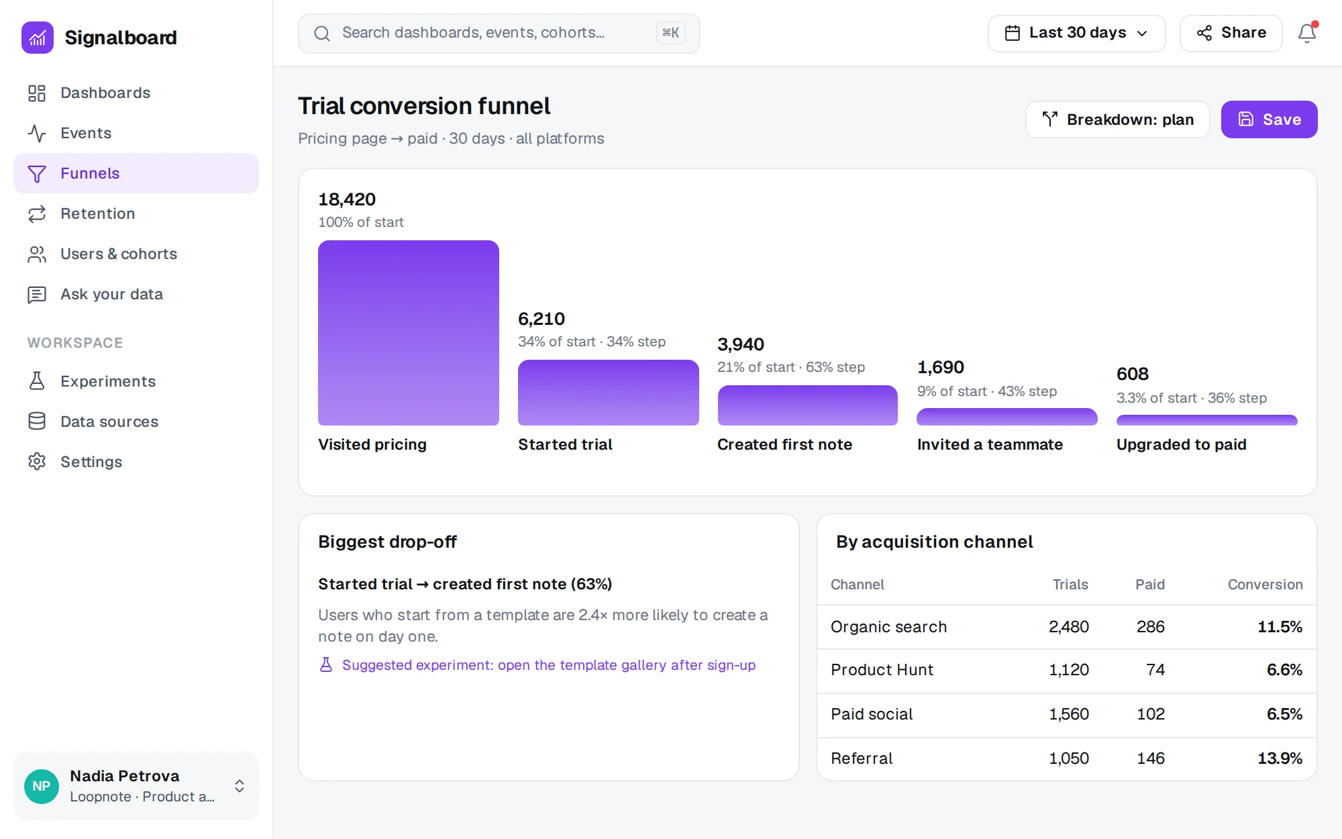Open the Retention loop icon

point(37,214)
